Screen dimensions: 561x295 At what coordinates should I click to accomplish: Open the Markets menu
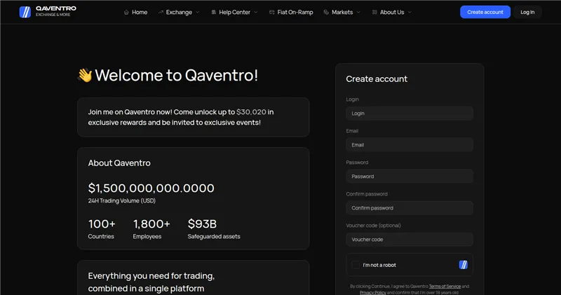(x=342, y=12)
